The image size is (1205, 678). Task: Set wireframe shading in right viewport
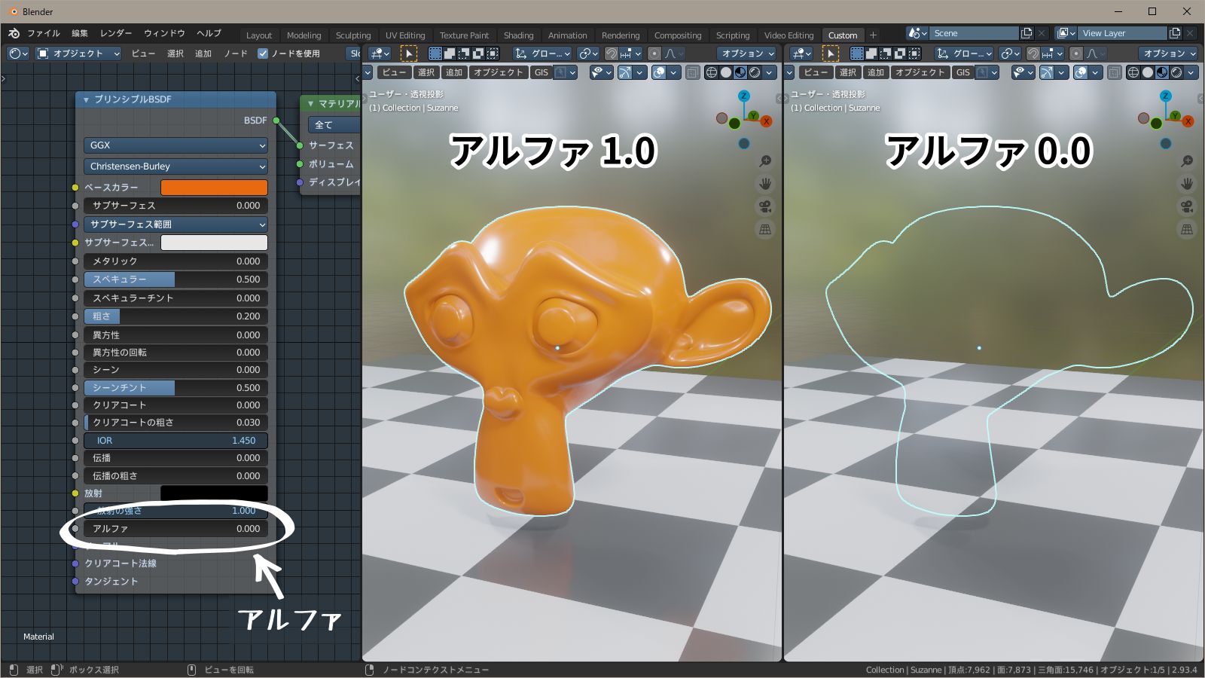point(1133,72)
